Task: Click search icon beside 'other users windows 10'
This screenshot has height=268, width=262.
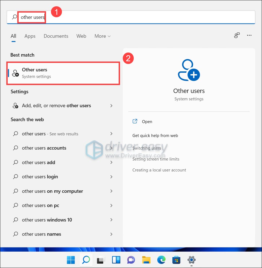Action: tap(15, 220)
